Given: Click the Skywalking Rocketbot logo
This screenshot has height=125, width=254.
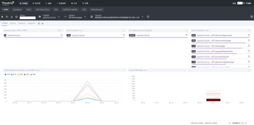Looking at the screenshot, I should click(x=8, y=3).
